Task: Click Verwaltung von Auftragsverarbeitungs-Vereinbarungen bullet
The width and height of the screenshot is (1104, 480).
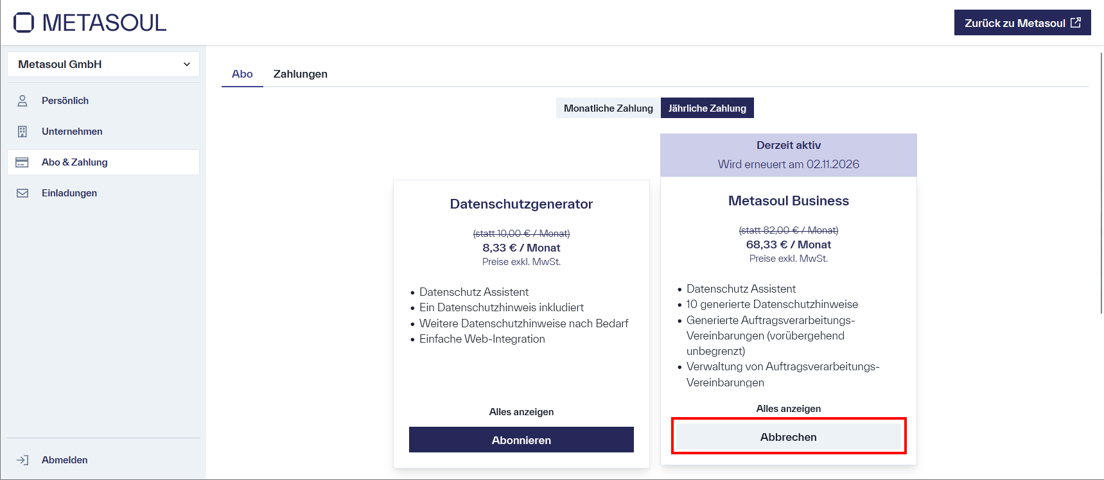Action: pos(783,374)
